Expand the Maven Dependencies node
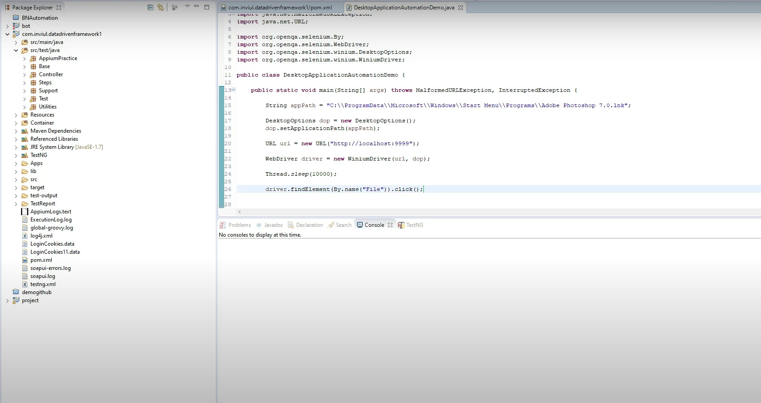Viewport: 761px width, 403px height. (x=16, y=131)
